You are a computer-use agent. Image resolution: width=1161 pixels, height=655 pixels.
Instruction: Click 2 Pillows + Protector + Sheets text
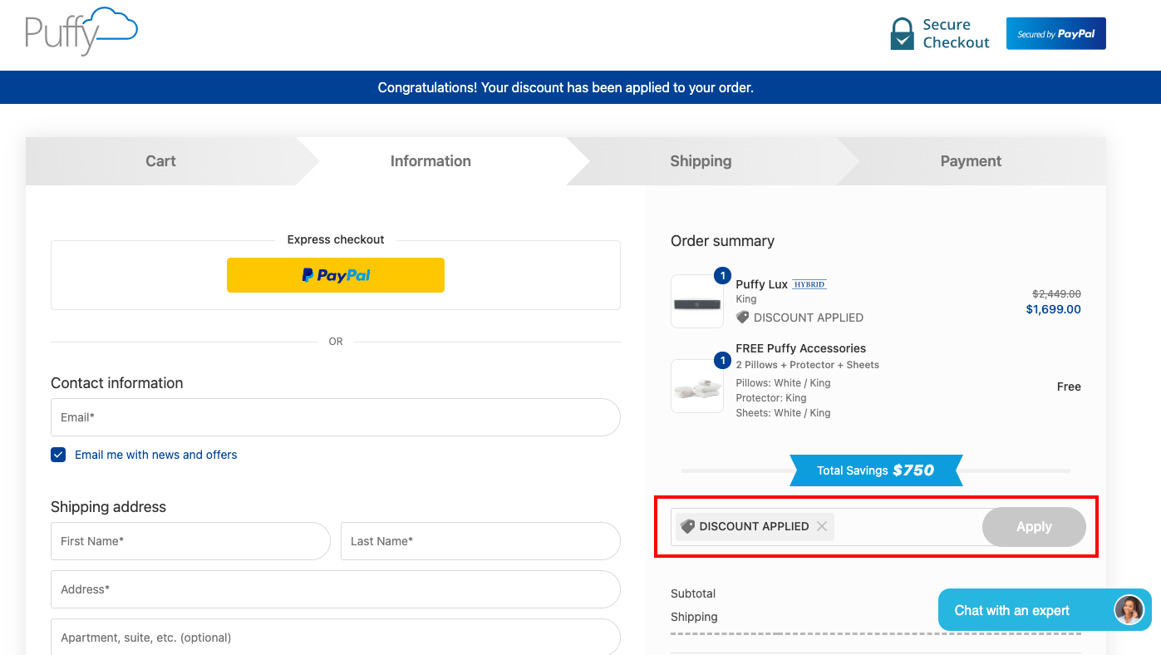808,365
